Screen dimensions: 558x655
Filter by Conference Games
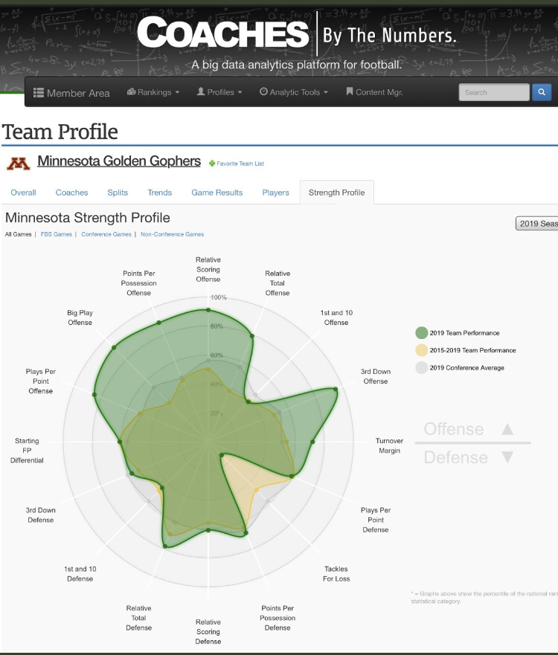click(x=106, y=234)
